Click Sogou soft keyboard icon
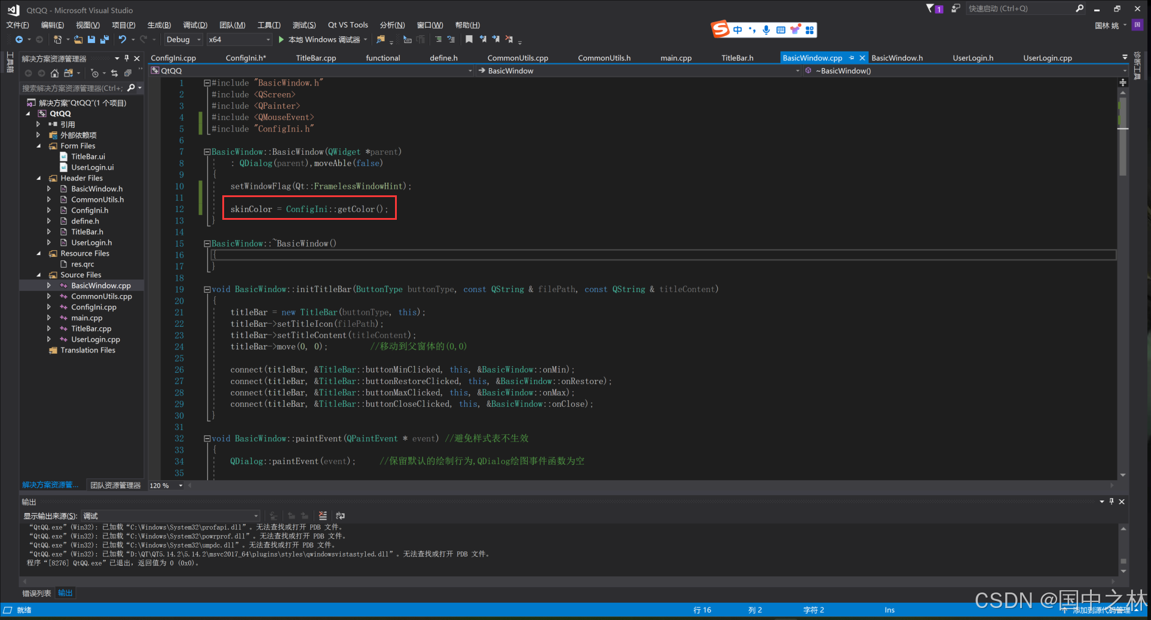The height and width of the screenshot is (620, 1151). pyautogui.click(x=780, y=30)
